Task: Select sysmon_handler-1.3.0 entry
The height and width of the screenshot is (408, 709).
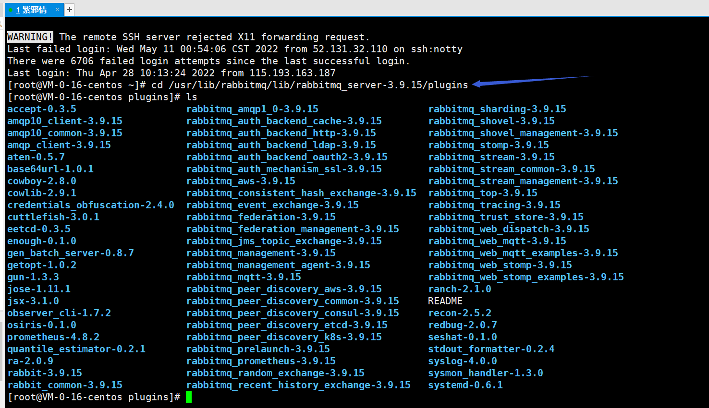Action: pos(486,373)
